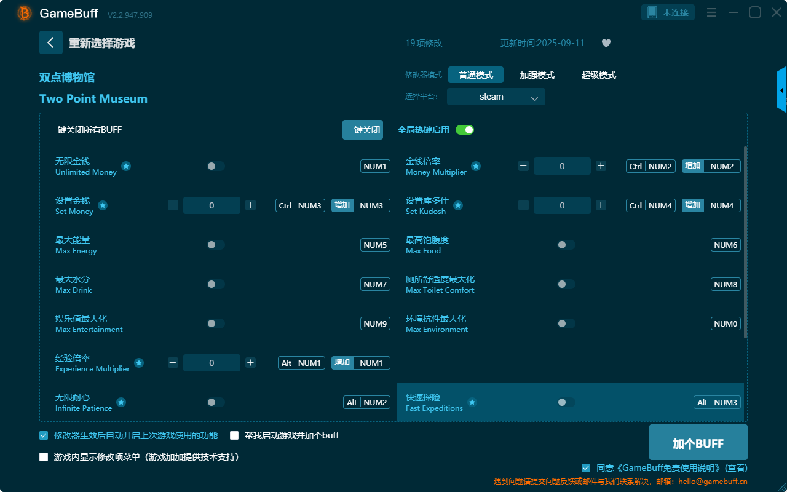The height and width of the screenshot is (492, 787).
Task: Click Alt NUM2 hotkey for Infinite Patience
Action: point(366,402)
